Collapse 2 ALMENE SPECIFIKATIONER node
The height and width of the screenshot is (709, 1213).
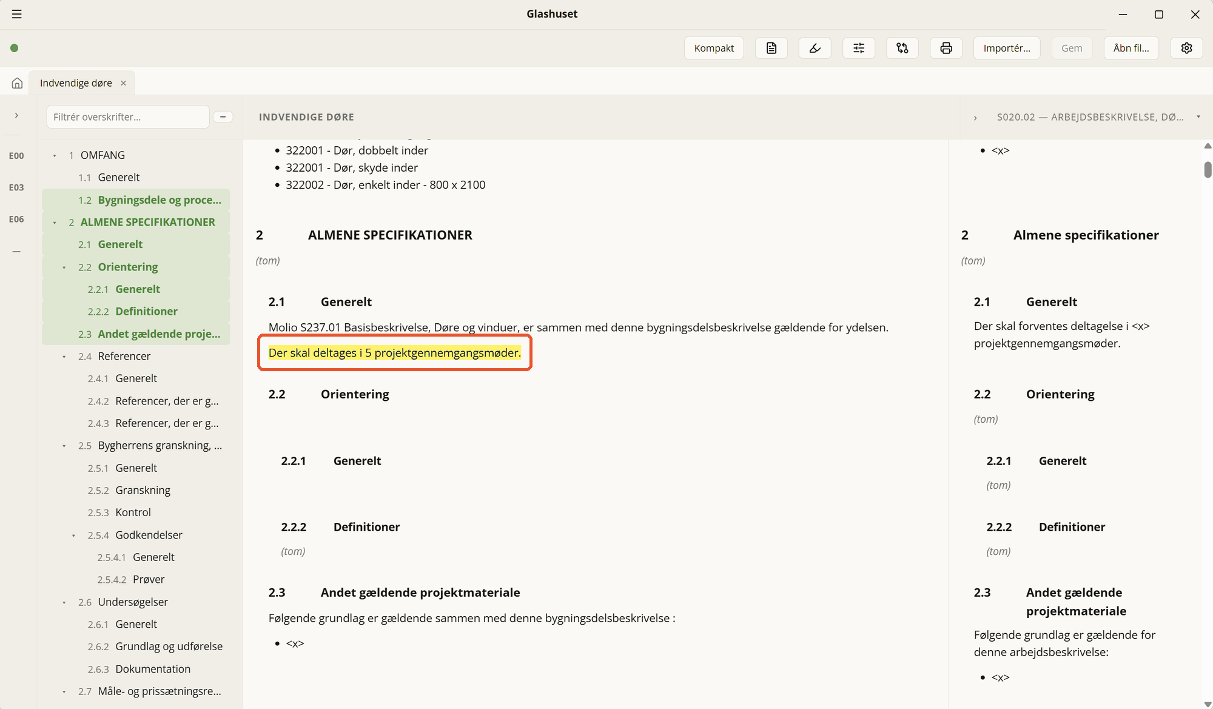pos(55,223)
